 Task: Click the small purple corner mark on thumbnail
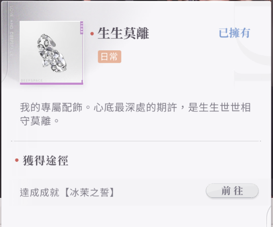(82, 81)
